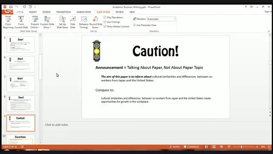Switch to Slide Sorter view

coord(214,147)
